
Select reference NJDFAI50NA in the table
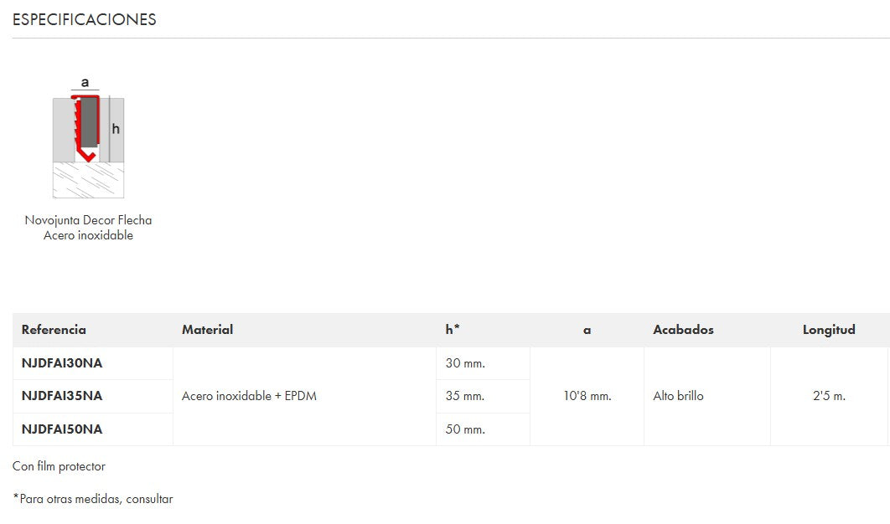[x=62, y=429]
